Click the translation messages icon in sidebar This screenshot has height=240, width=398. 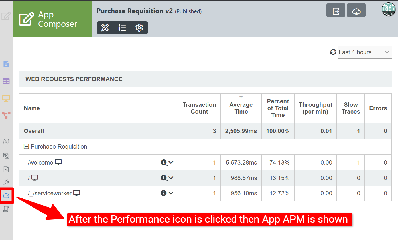coord(6,156)
